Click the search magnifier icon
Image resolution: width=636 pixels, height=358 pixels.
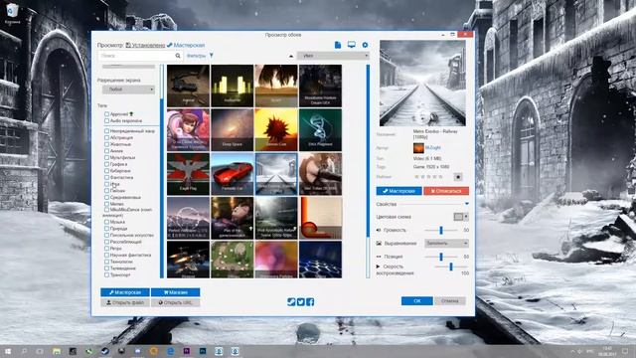[178, 56]
